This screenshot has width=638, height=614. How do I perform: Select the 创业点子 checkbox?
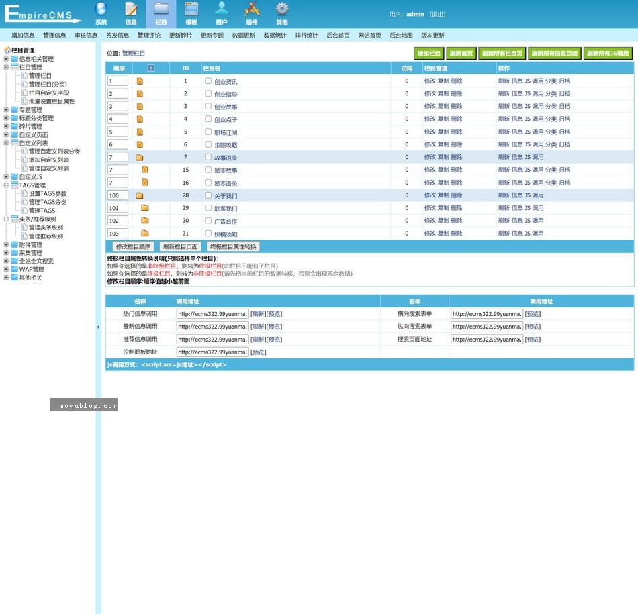click(x=208, y=119)
